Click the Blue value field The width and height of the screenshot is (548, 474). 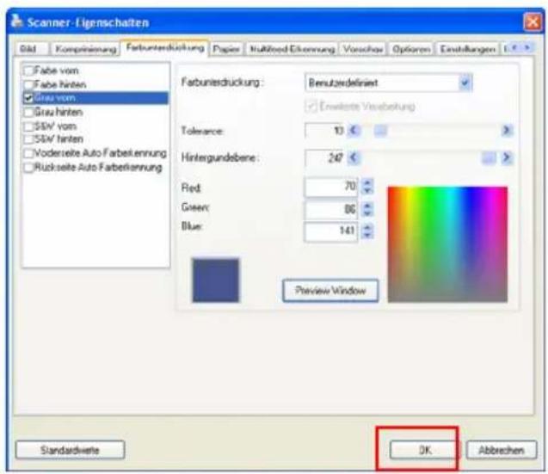pyautogui.click(x=331, y=231)
